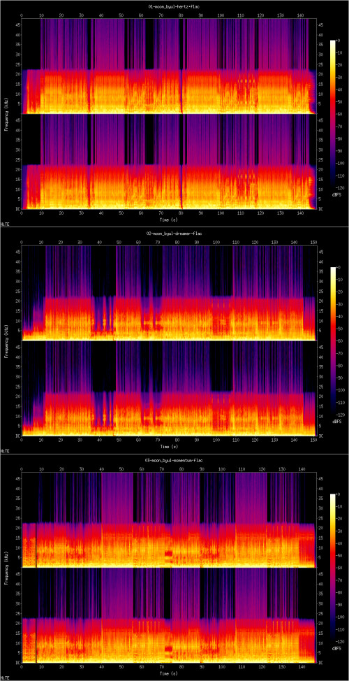Screen dimensions: 349x681
Task: Click the HiTE text below the dreamer plot
Action: (4, 450)
